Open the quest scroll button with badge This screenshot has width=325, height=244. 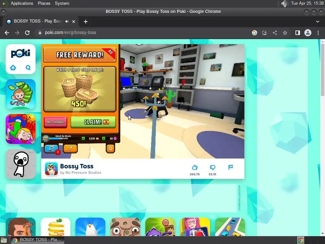[51, 149]
